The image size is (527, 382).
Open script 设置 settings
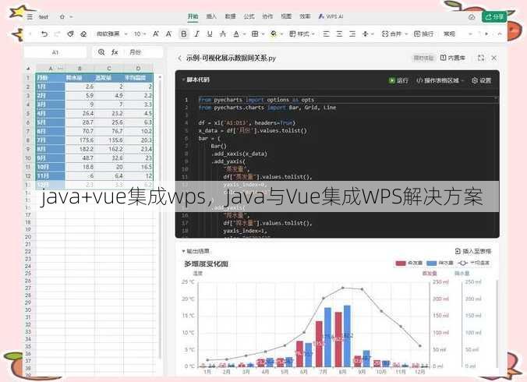point(481,80)
